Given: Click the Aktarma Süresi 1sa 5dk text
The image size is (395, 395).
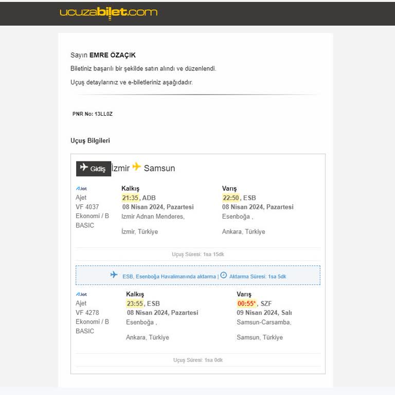Looking at the screenshot, I should pos(258,277).
